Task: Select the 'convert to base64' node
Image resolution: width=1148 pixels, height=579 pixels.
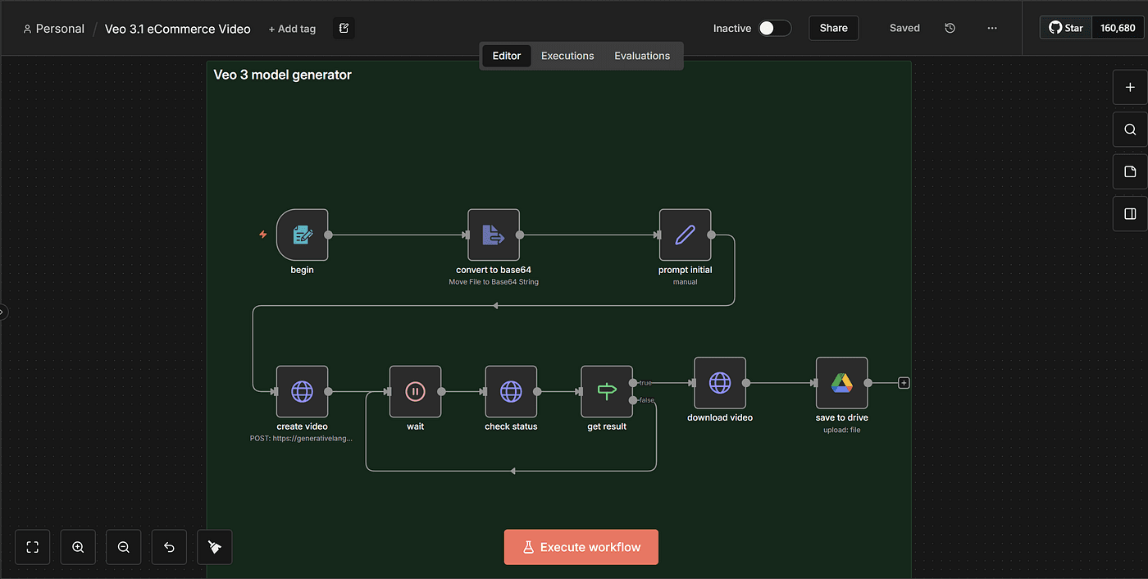Action: 494,235
